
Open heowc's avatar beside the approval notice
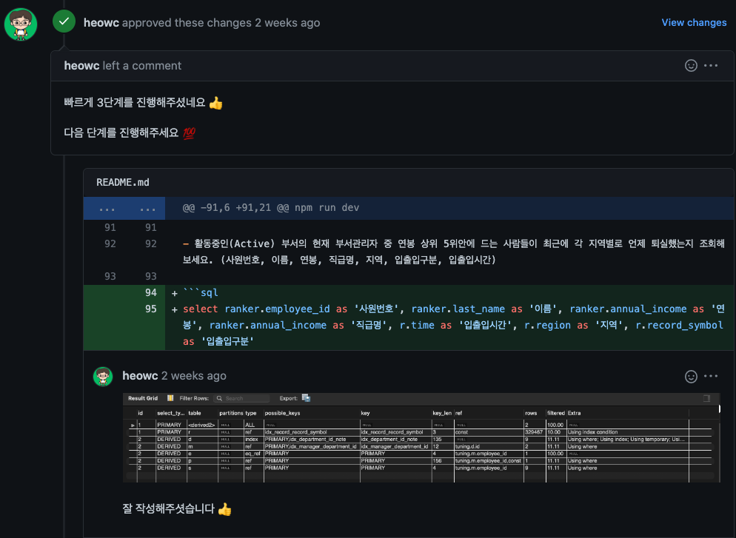(21, 24)
